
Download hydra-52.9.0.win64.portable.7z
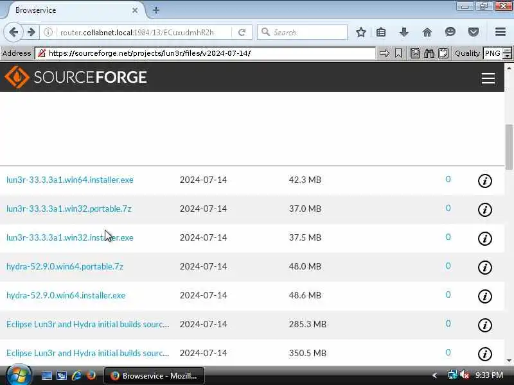pos(65,266)
